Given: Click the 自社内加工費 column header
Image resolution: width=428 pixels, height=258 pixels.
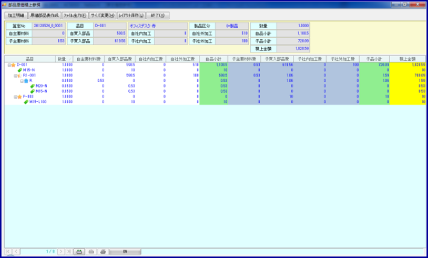Looking at the screenshot, I should 151,59.
